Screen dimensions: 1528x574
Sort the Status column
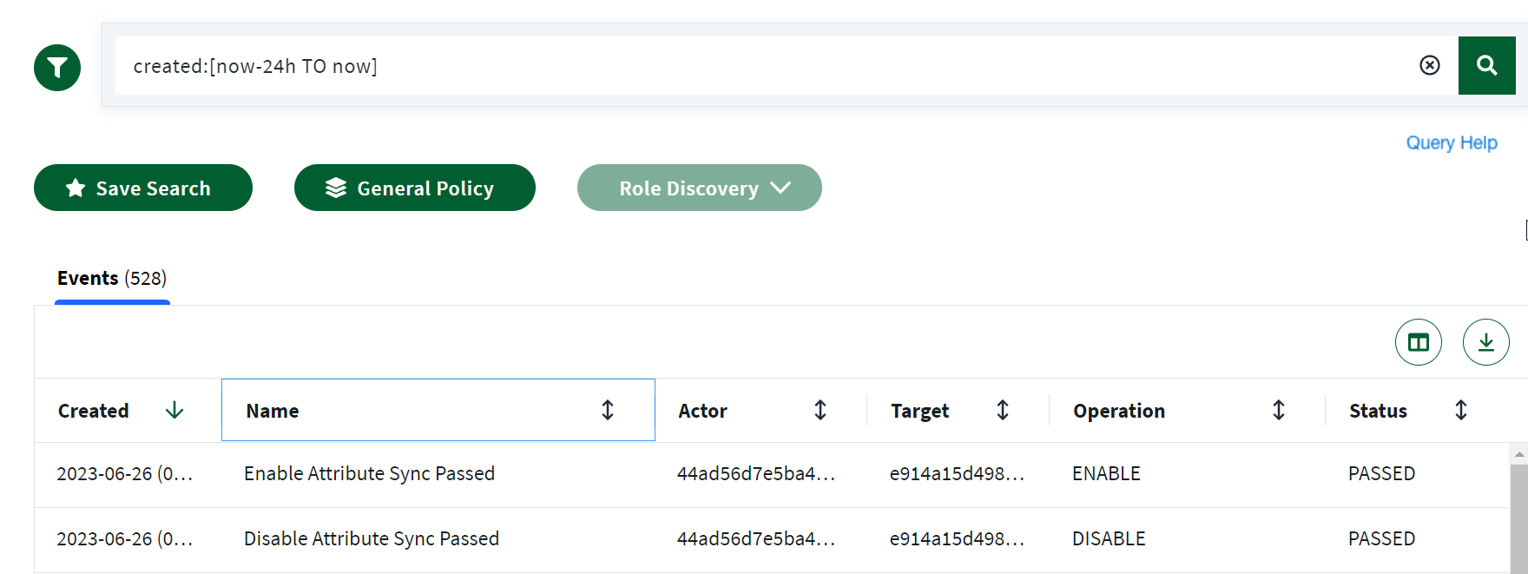[1460, 410]
